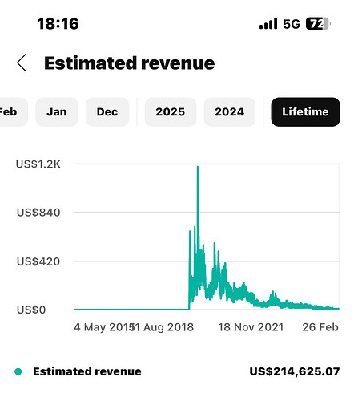Tap the US$1.2K gridline label

pyautogui.click(x=38, y=164)
